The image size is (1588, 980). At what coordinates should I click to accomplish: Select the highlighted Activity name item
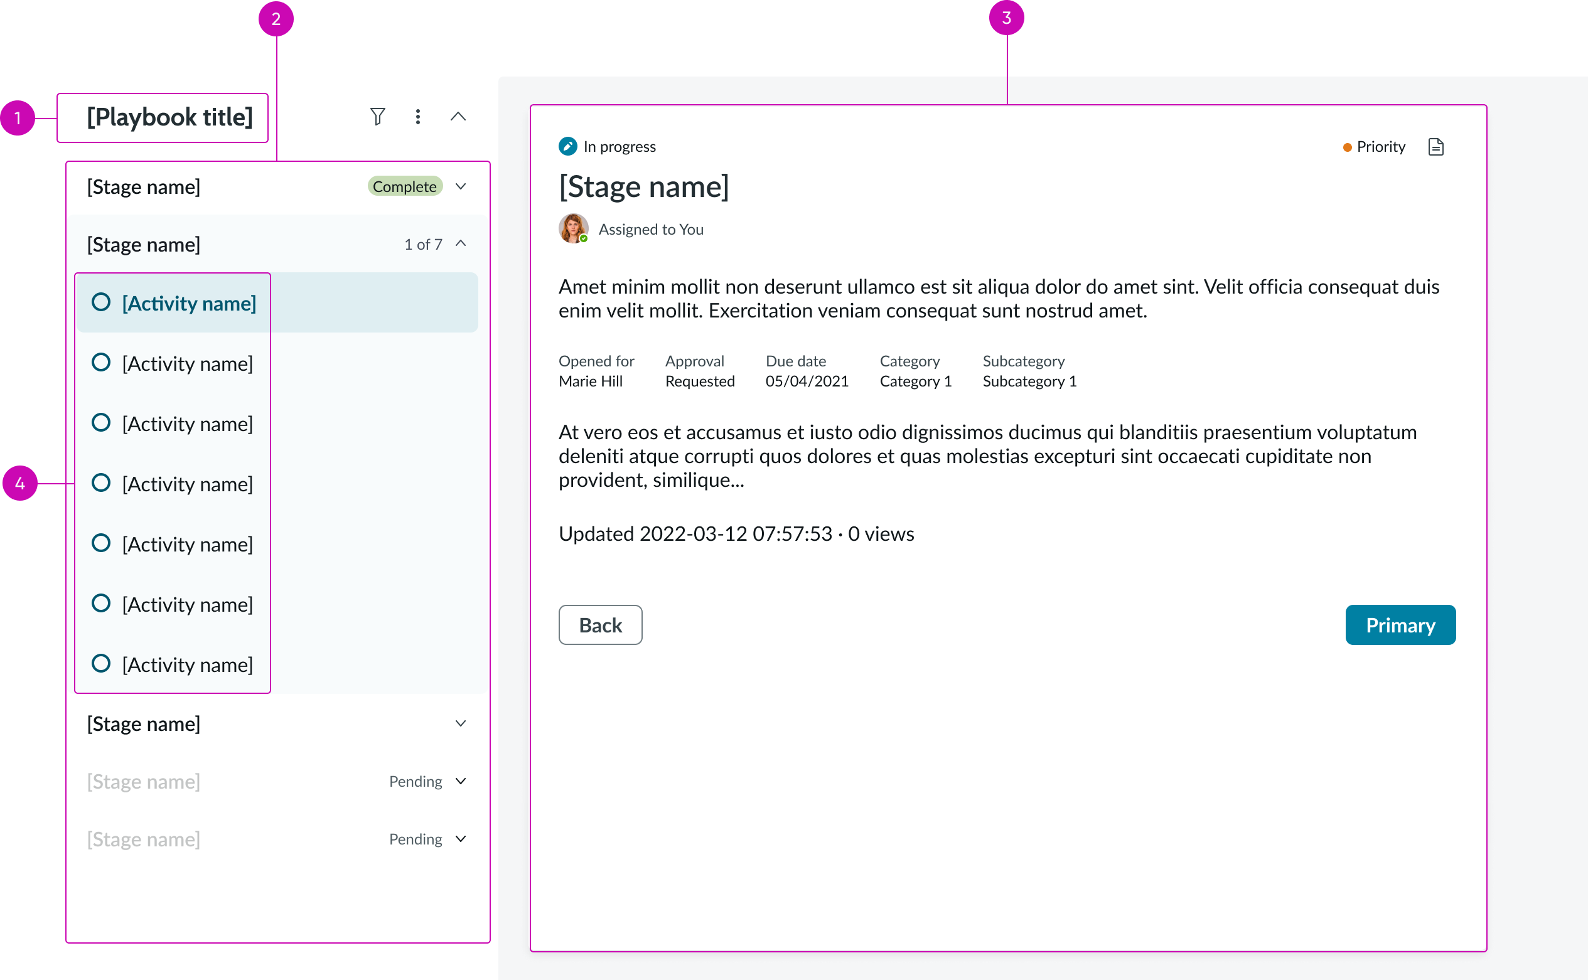coord(277,302)
